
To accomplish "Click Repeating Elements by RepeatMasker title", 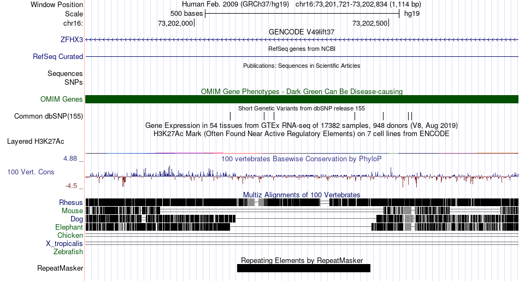I will (302, 260).
